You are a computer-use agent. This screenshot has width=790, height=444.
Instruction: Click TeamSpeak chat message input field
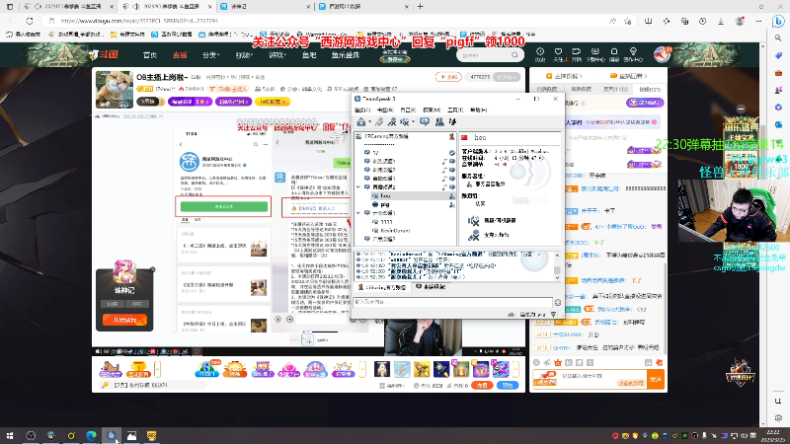[452, 302]
